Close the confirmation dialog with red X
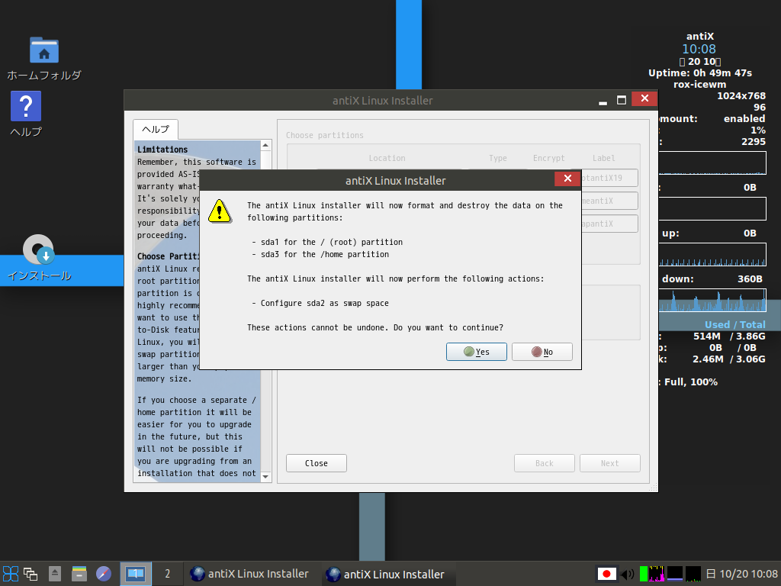 567,179
